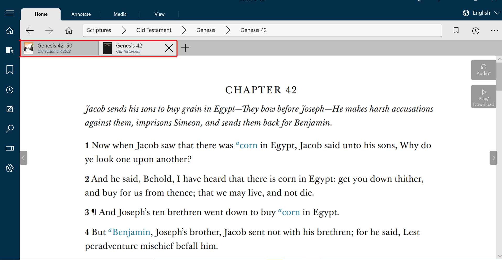Open Bookmarks from the left sidebar
The width and height of the screenshot is (502, 260).
[x=10, y=70]
